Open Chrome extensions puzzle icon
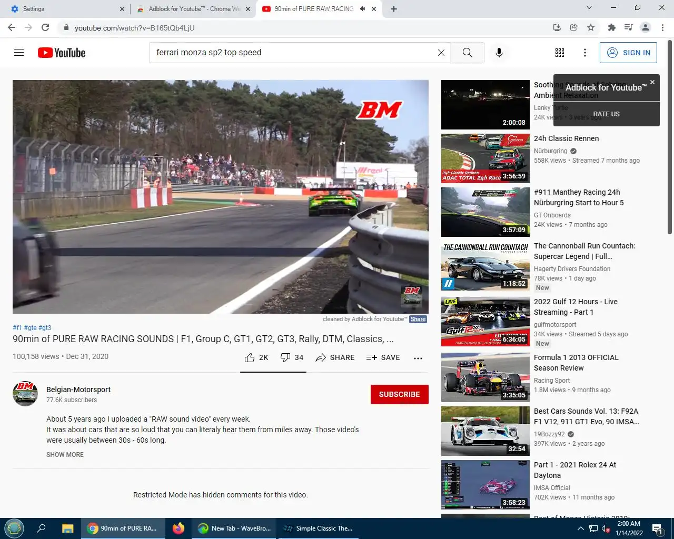The width and height of the screenshot is (674, 539). click(x=611, y=27)
